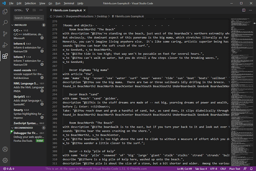Open the Search view in activity bar
This screenshot has width=256, height=171.
[x=5, y=23]
